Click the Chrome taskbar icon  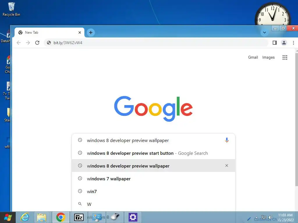click(x=61, y=217)
